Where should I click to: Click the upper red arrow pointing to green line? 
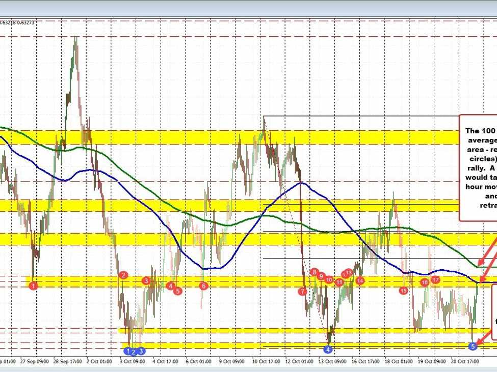489,250
